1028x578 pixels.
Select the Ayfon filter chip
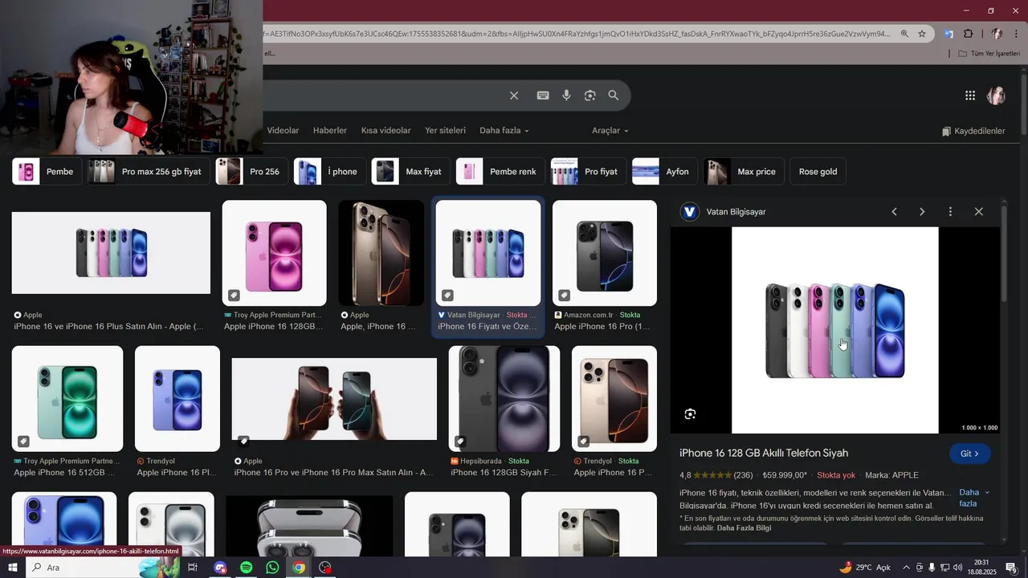[665, 172]
